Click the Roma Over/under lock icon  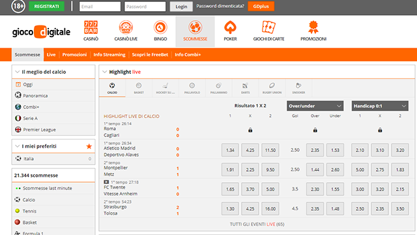coord(315,130)
